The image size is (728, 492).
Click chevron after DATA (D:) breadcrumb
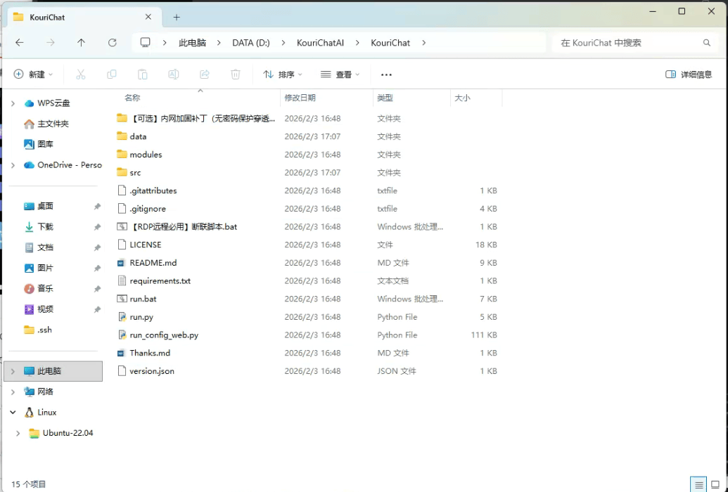tap(283, 43)
